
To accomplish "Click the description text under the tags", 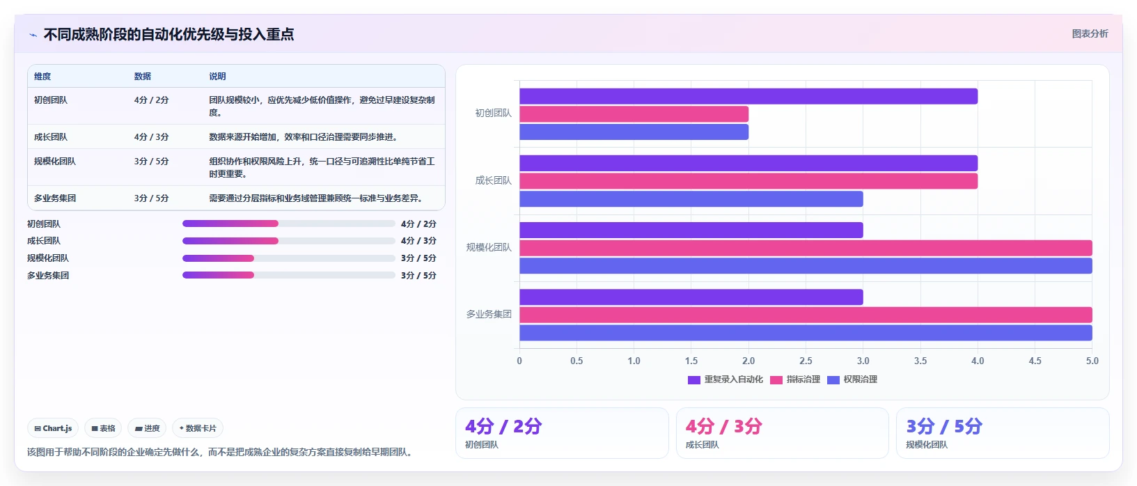I will pyautogui.click(x=221, y=453).
